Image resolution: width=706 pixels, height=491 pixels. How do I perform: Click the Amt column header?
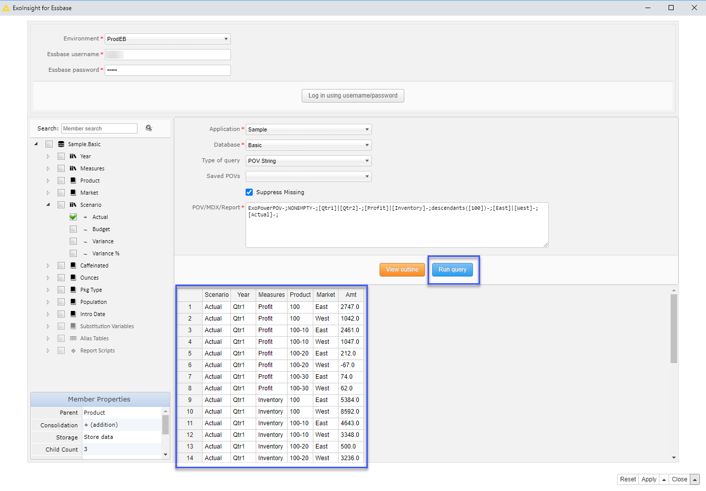351,295
